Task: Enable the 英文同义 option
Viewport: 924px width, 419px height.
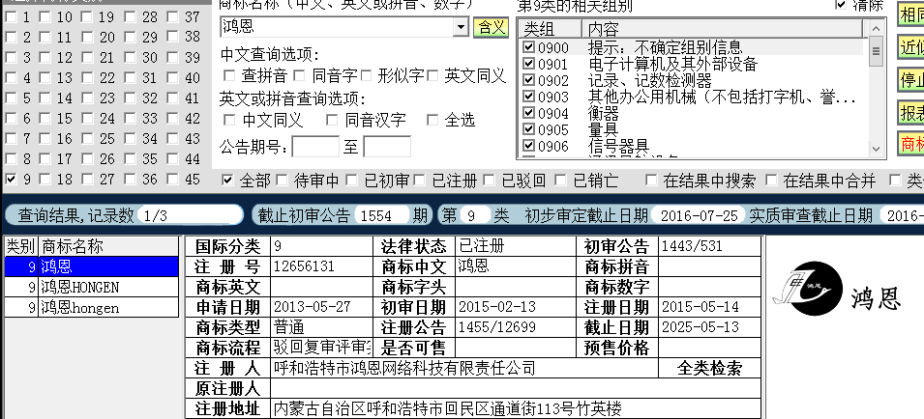Action: pyautogui.click(x=433, y=76)
